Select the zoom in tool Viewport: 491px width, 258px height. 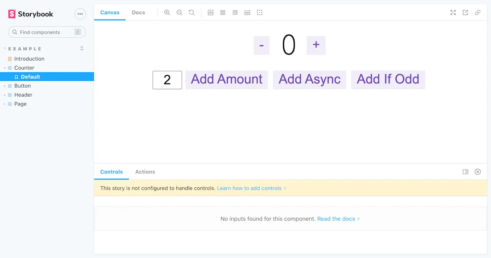pyautogui.click(x=167, y=12)
